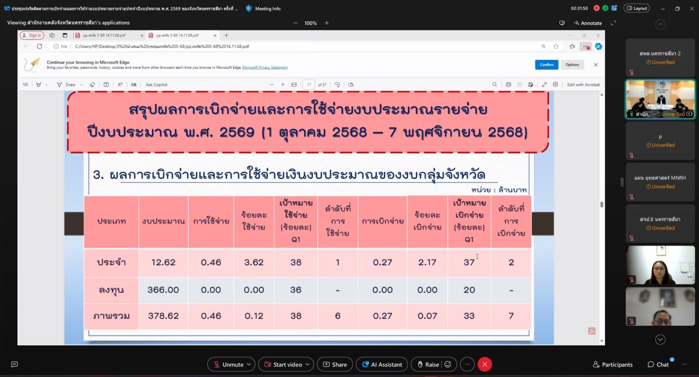Print the PDF document
The width and height of the screenshot is (699, 377).
pyautogui.click(x=508, y=84)
